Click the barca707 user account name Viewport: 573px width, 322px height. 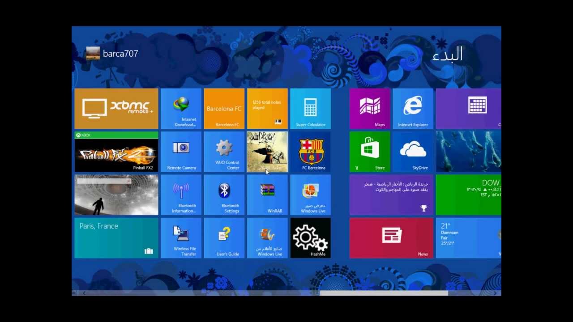(x=120, y=54)
